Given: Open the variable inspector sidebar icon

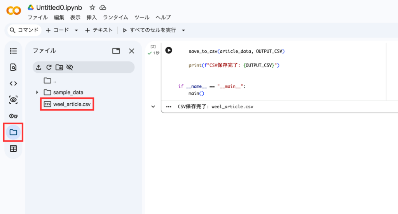Looking at the screenshot, I should pyautogui.click(x=13, y=99).
